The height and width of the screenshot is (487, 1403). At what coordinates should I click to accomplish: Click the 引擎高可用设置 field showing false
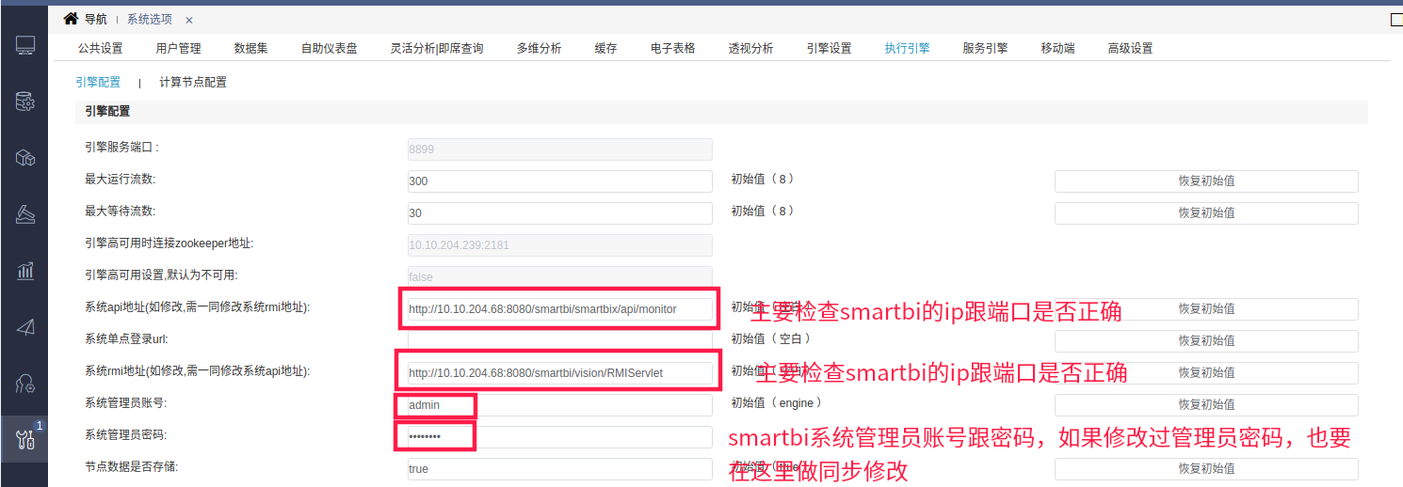[x=559, y=276]
